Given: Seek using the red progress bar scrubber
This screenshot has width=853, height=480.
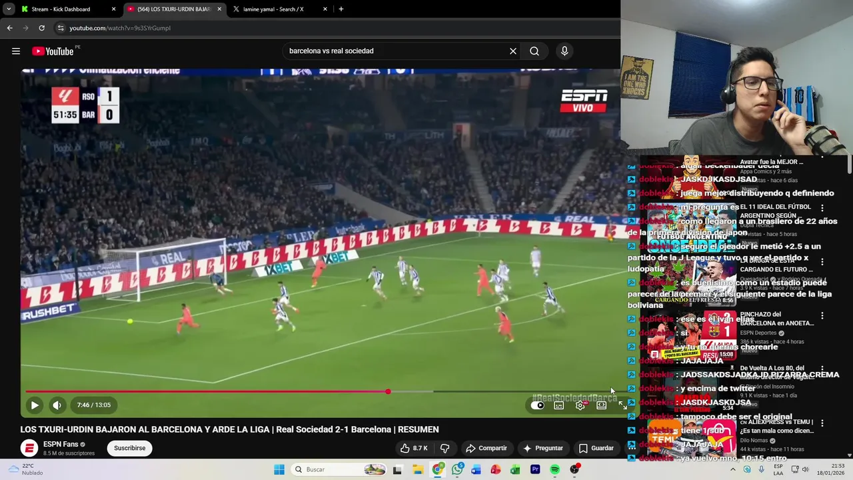Looking at the screenshot, I should click(388, 391).
